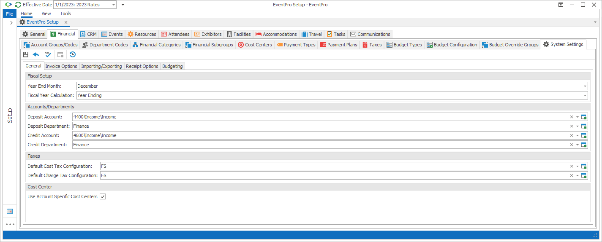Switch to the General setup tab
Viewport: 602px width, 242px height.
click(x=34, y=34)
